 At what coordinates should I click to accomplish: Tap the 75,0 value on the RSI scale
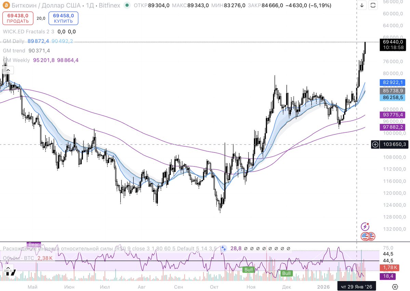coord(387,248)
